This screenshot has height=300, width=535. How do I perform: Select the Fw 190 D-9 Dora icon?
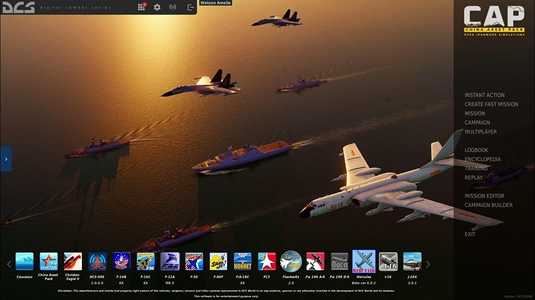click(339, 261)
